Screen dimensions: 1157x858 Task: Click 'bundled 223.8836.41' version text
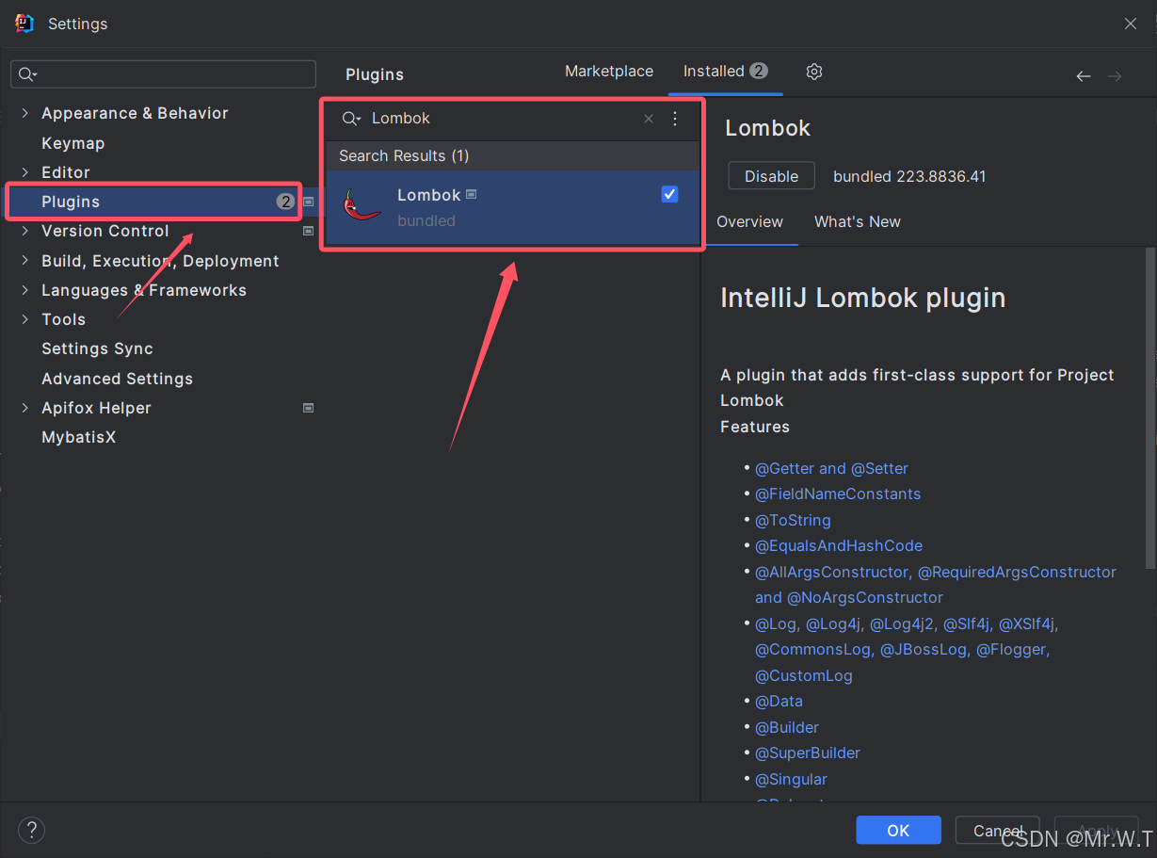909,176
